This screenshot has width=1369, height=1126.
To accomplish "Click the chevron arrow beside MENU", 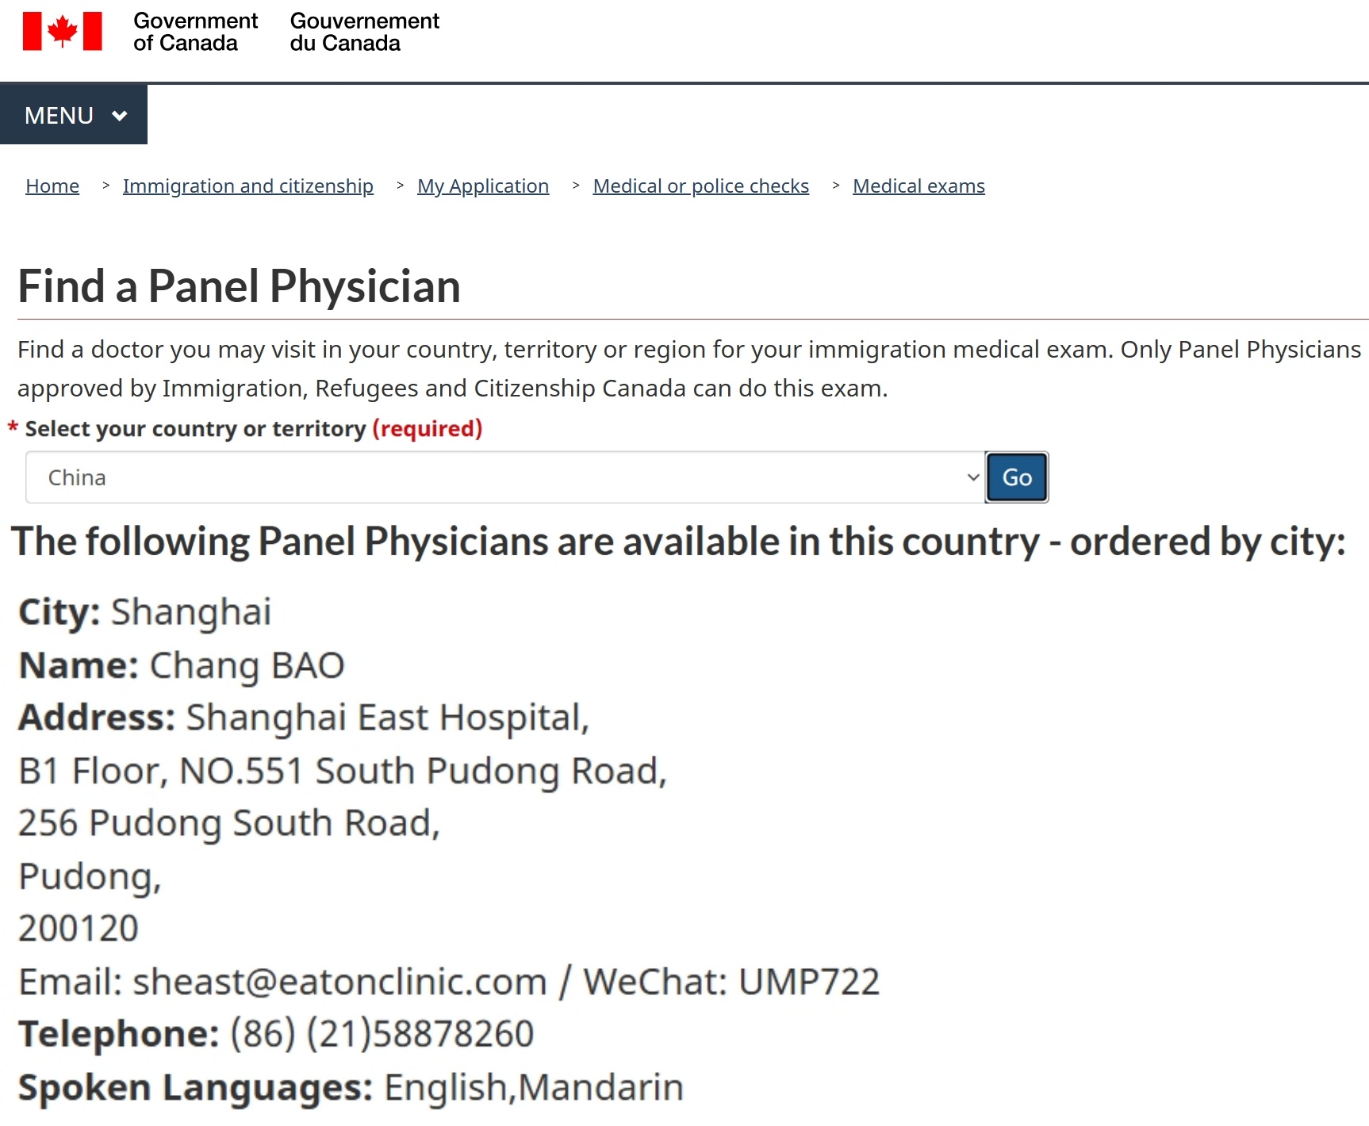I will (x=120, y=116).
